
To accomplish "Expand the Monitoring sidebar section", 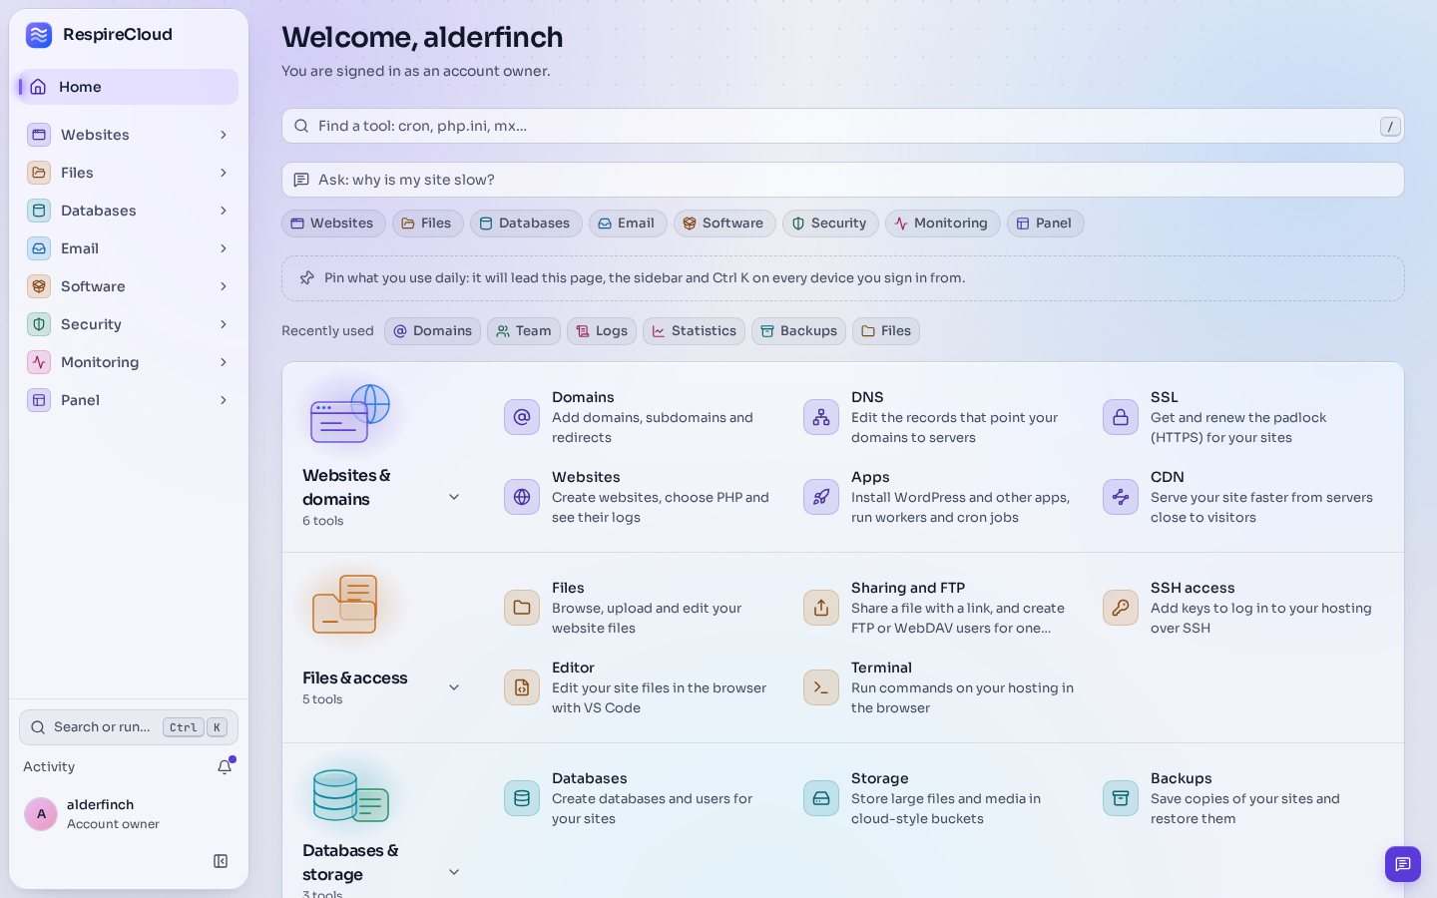I will [x=128, y=362].
